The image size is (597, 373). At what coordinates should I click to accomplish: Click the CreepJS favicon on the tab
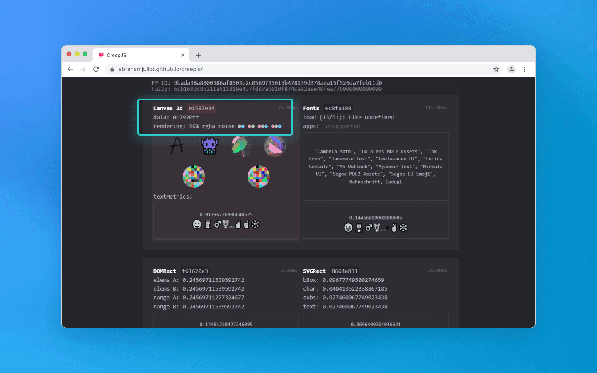(101, 55)
